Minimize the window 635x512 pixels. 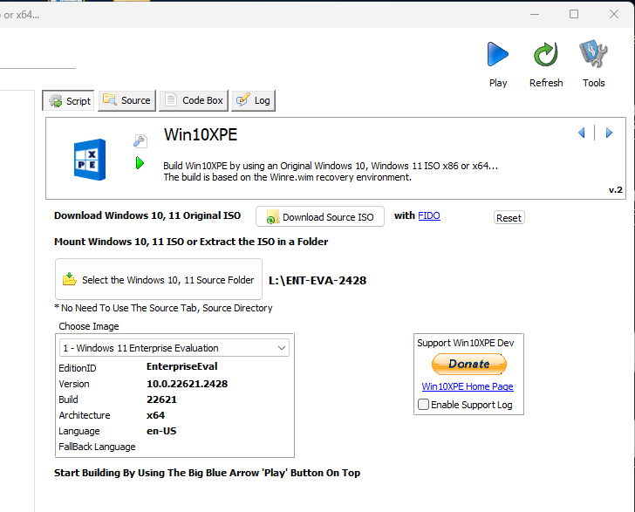point(535,14)
